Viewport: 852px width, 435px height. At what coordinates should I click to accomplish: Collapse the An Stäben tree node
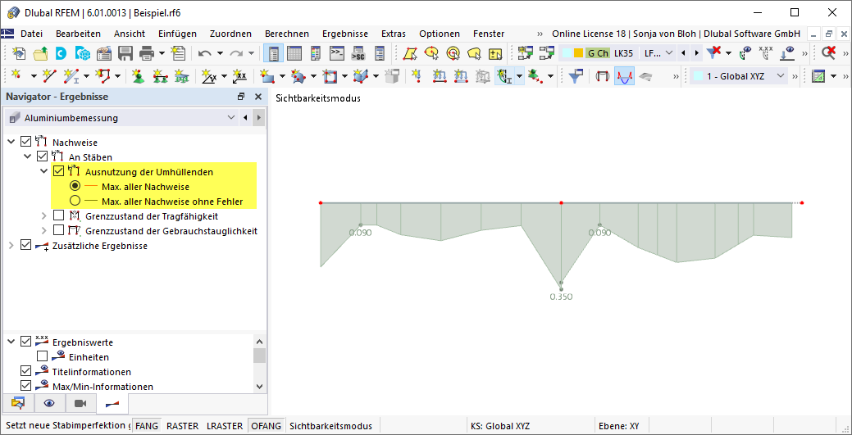tap(27, 157)
